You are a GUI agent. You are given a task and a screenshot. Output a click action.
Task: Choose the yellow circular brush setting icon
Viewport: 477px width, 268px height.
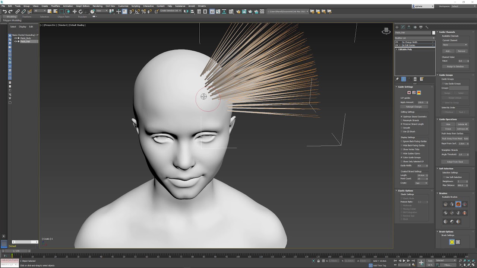(452, 242)
